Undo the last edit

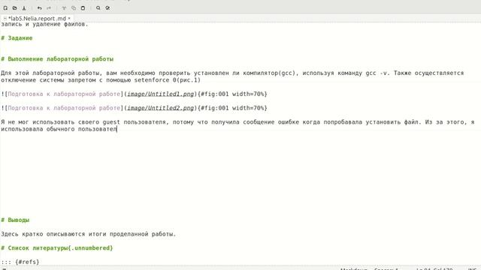(x=40, y=8)
